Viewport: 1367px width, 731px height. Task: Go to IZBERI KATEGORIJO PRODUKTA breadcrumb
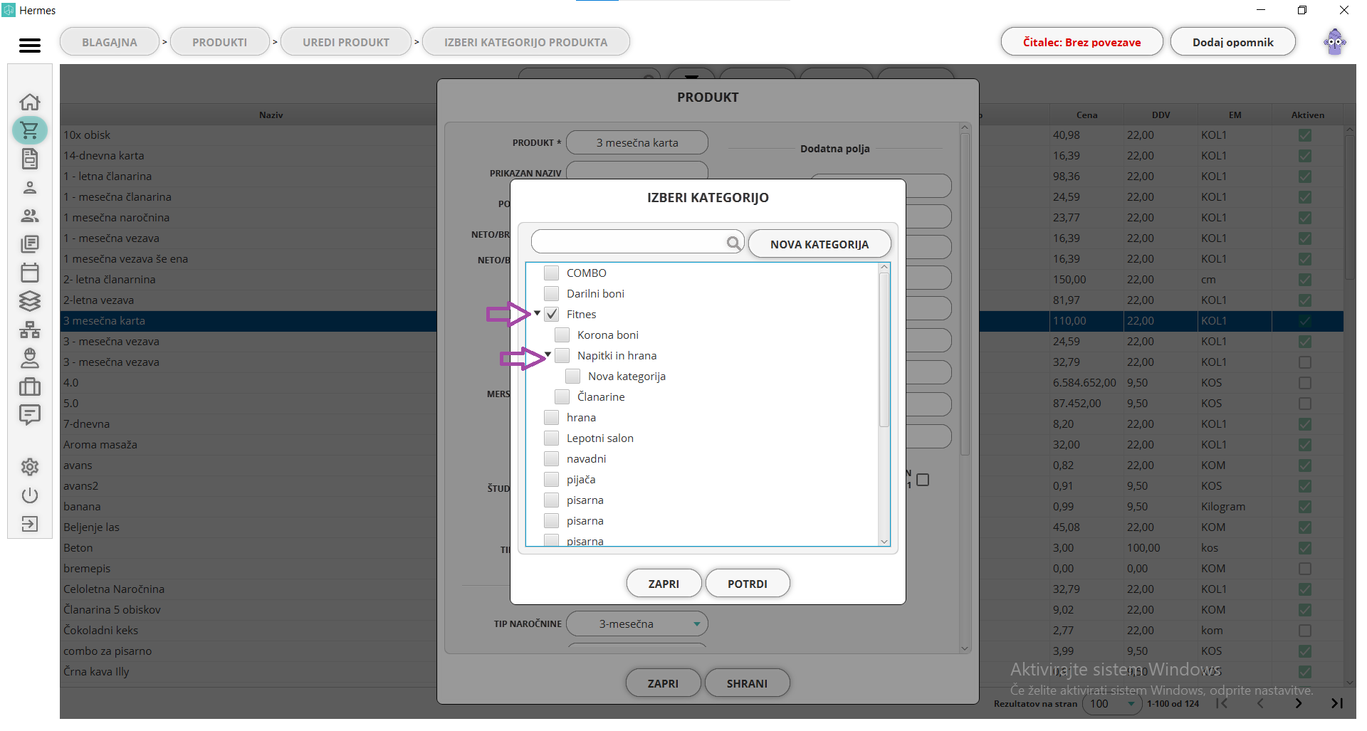[526, 42]
